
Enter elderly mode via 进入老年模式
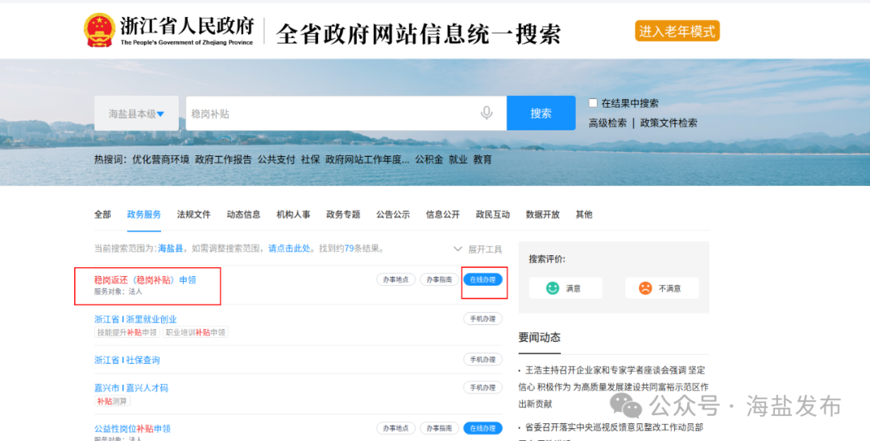click(x=677, y=31)
